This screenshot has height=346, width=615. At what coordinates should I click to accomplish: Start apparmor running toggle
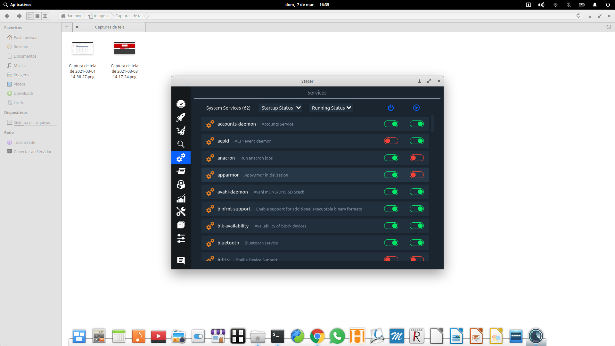(x=417, y=175)
